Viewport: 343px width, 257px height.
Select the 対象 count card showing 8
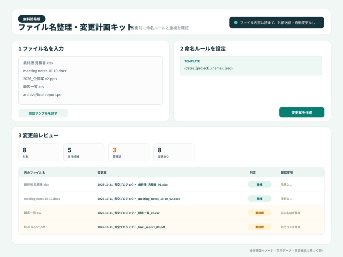(39, 152)
